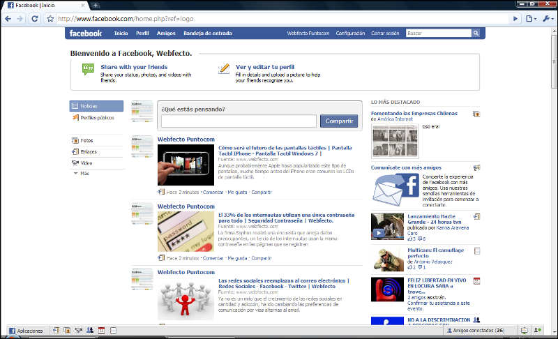Open the touchscreen article thumbnail
This screenshot has width=558, height=339.
coord(186,165)
